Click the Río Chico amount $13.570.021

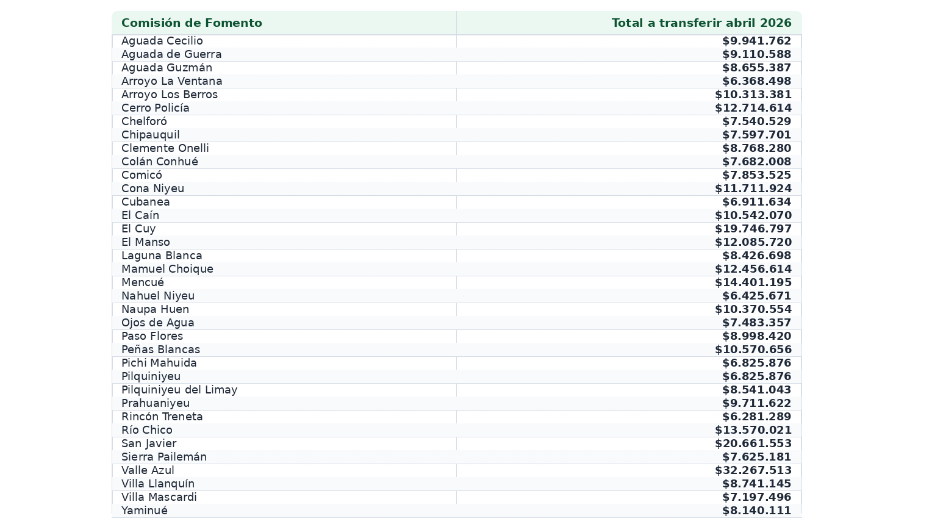[753, 430]
